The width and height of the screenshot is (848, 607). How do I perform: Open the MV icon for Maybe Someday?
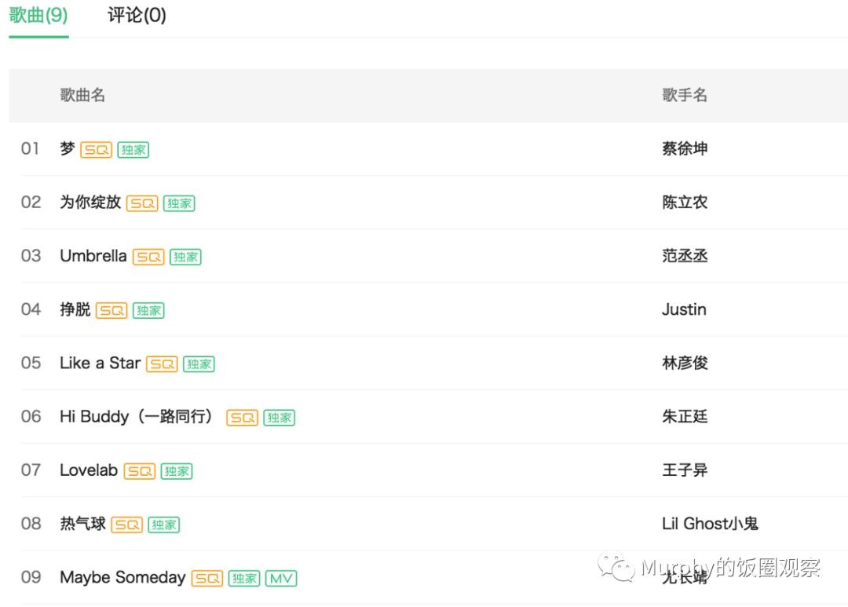click(x=281, y=579)
